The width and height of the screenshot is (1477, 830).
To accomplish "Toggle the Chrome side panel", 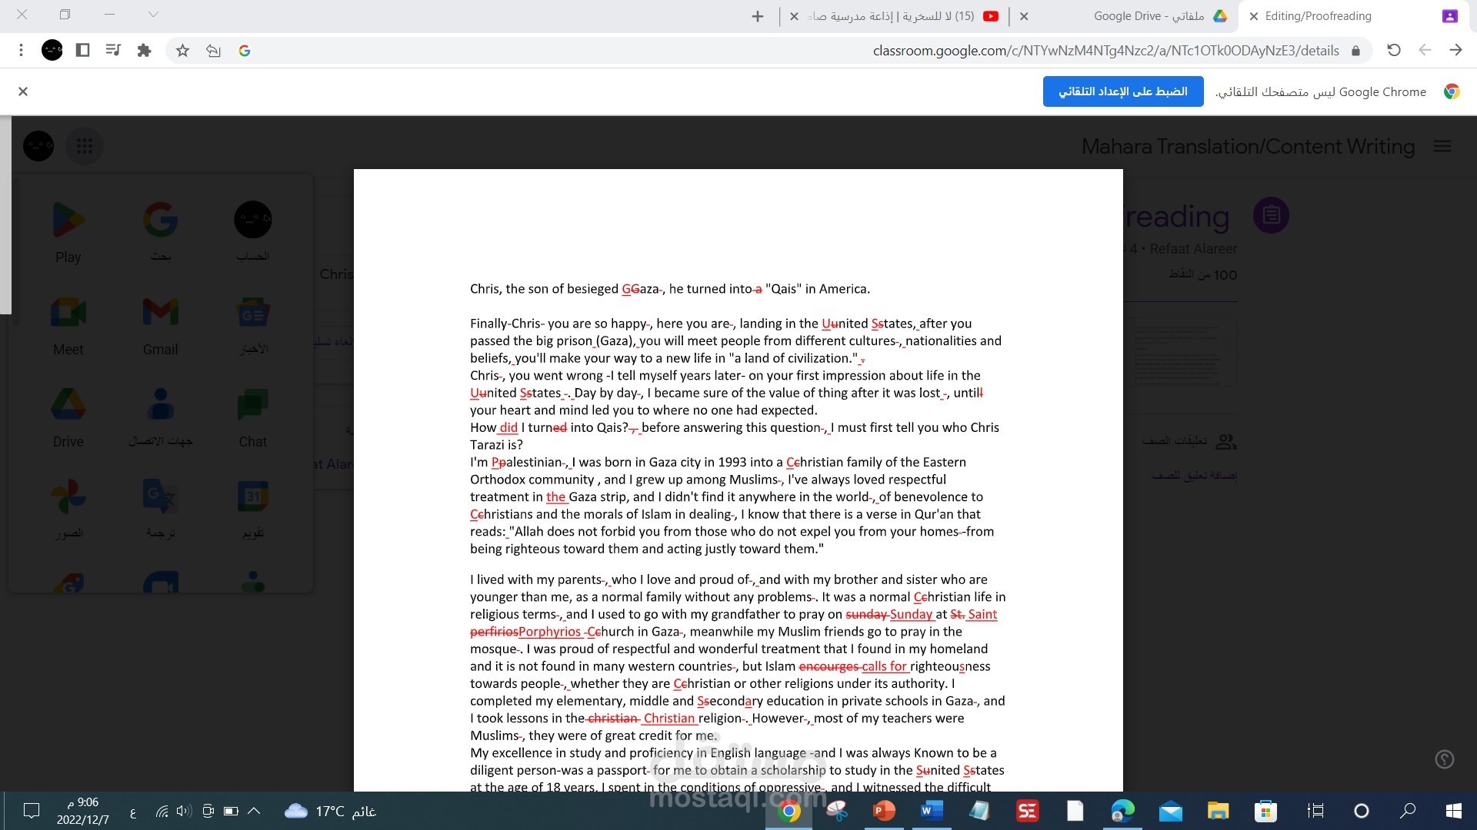I will point(82,50).
